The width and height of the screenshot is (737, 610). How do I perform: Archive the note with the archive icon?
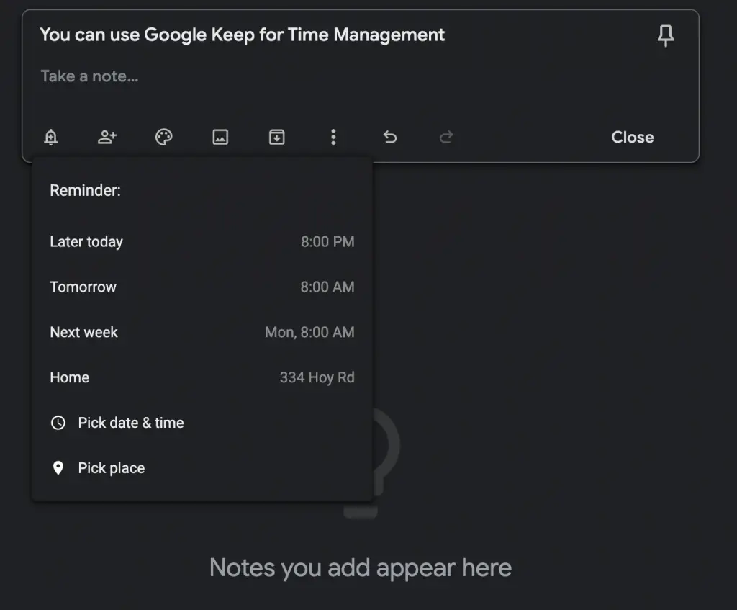(x=277, y=137)
